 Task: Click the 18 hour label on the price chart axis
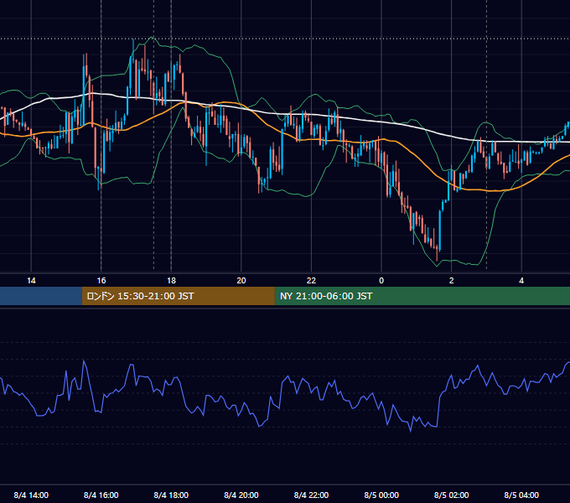[171, 281]
